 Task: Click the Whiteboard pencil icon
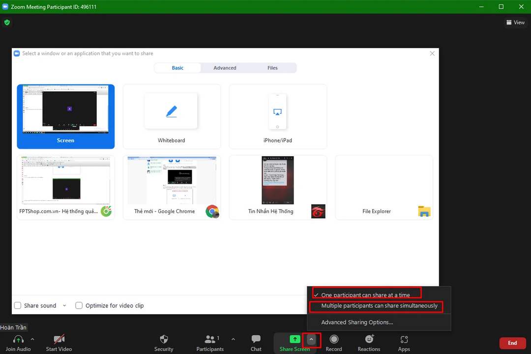coord(172,111)
